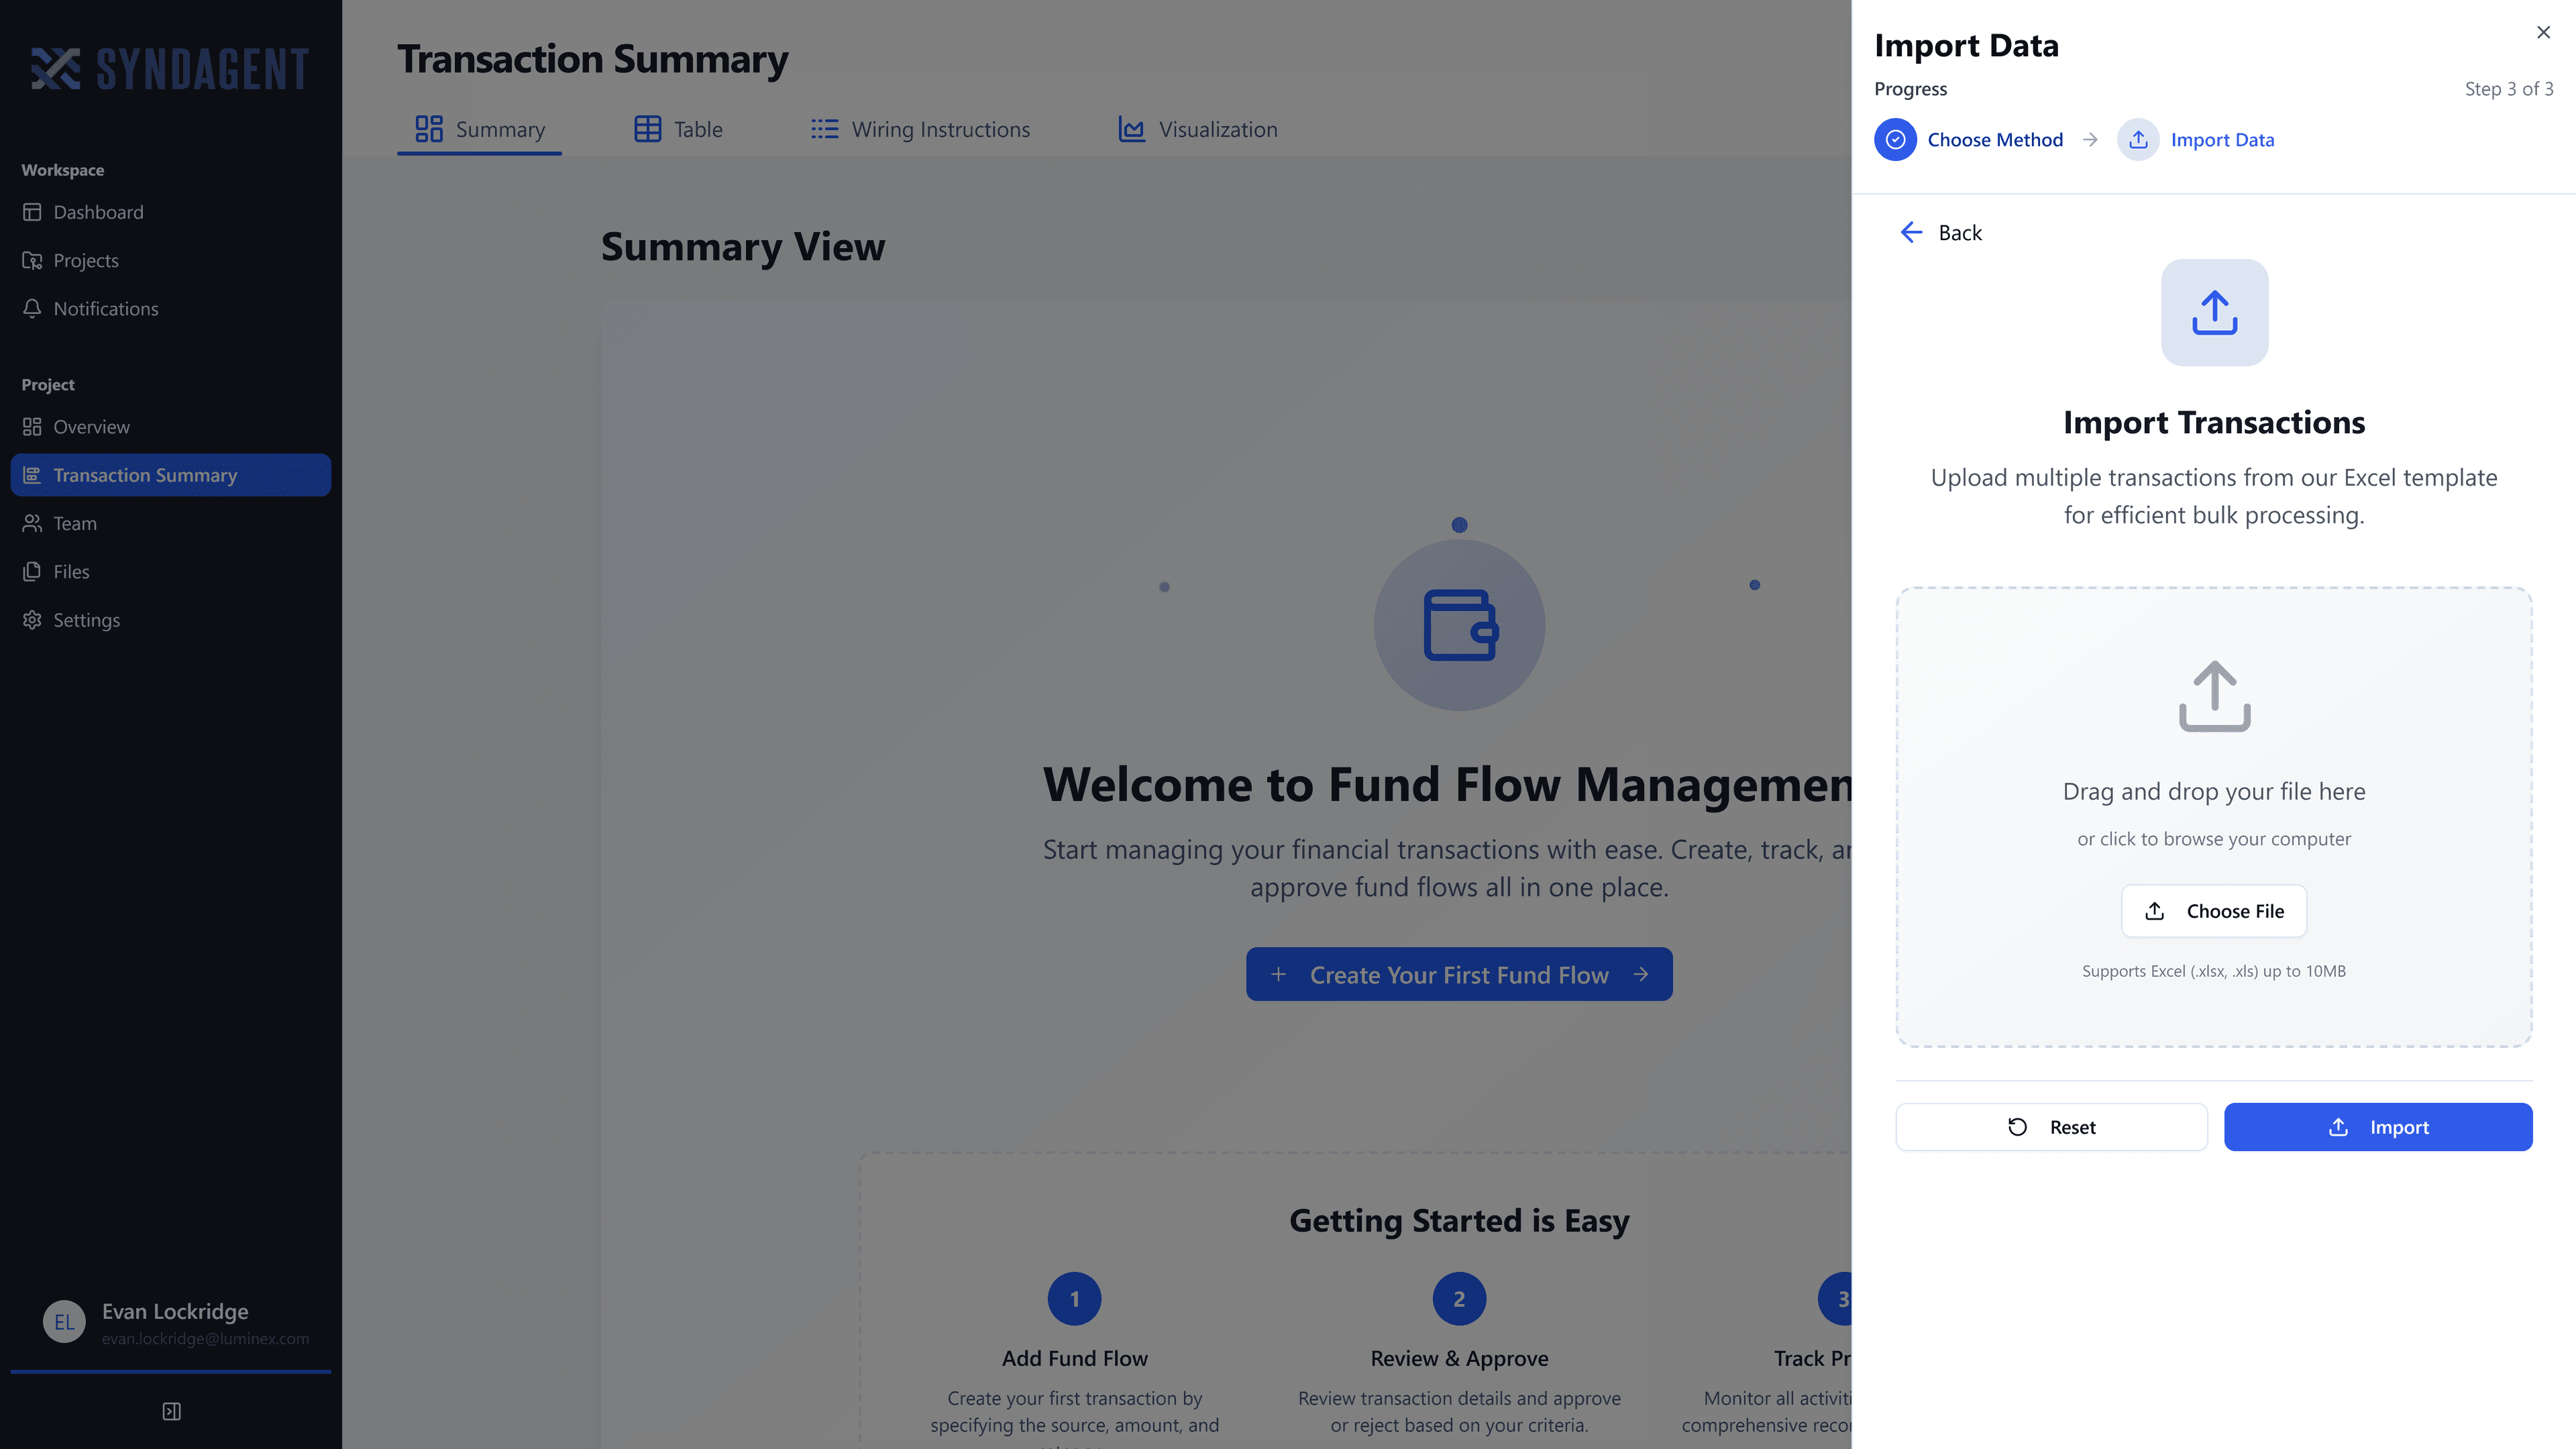
Task: Click the 'Step 3 of 3' text
Action: tap(2509, 89)
